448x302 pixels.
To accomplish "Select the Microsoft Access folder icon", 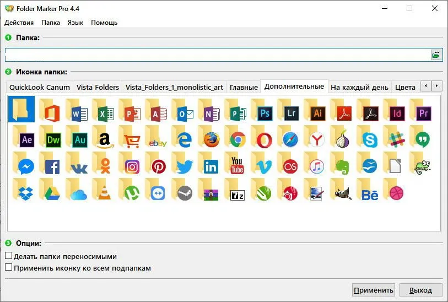I will (x=156, y=111).
